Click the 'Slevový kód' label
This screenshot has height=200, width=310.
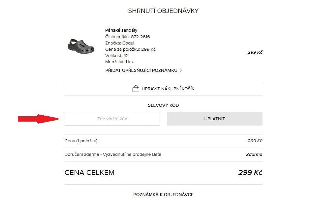[163, 105]
